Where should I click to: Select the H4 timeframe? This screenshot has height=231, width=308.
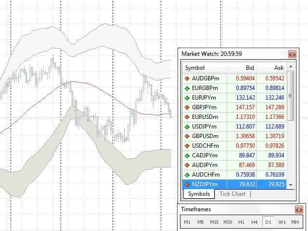click(255, 222)
